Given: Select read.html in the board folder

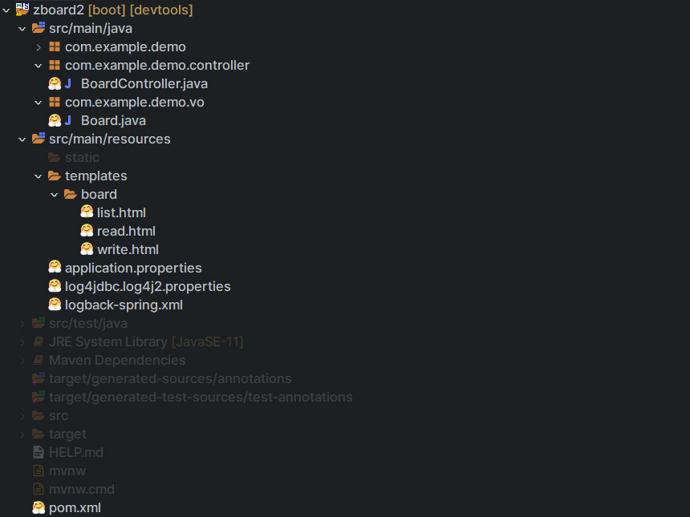Looking at the screenshot, I should pyautogui.click(x=126, y=231).
